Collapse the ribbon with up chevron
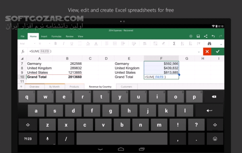Viewport: 242px width, 153px height. coord(221,45)
